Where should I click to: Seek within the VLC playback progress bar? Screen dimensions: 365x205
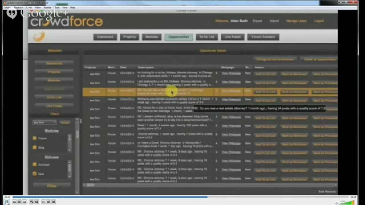coord(181,197)
